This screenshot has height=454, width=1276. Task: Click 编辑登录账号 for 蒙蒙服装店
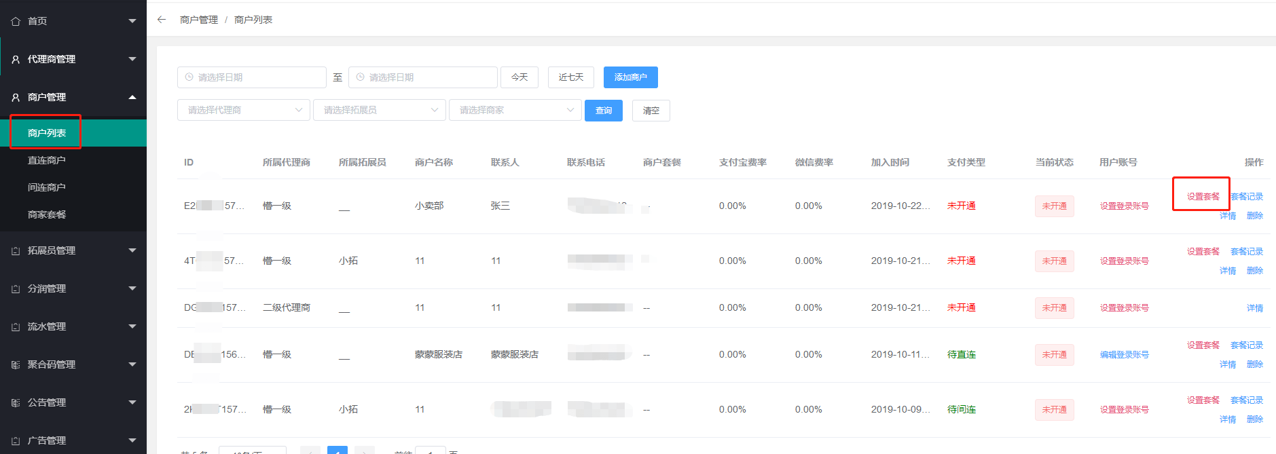(1125, 355)
